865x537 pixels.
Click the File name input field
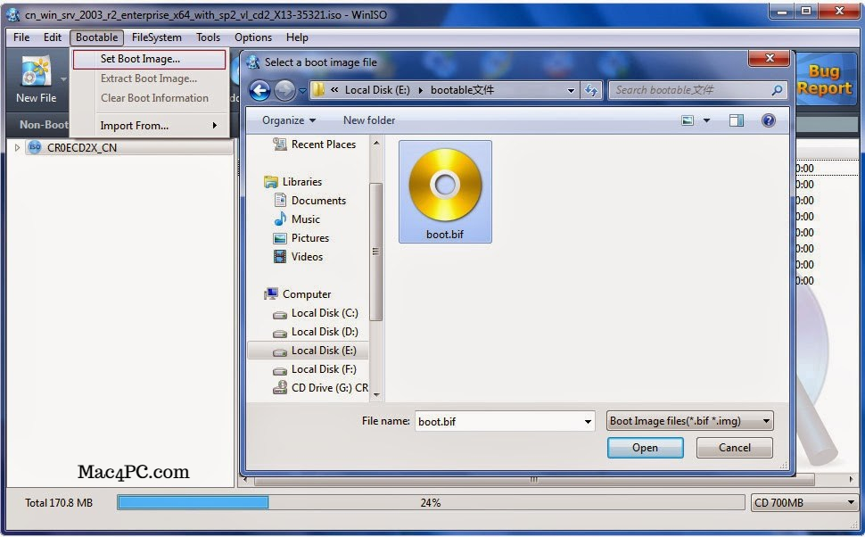(498, 422)
